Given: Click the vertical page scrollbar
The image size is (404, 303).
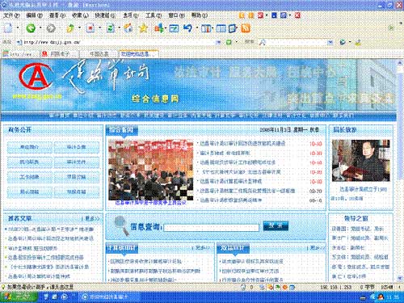Looking at the screenshot, I should click(x=400, y=171).
